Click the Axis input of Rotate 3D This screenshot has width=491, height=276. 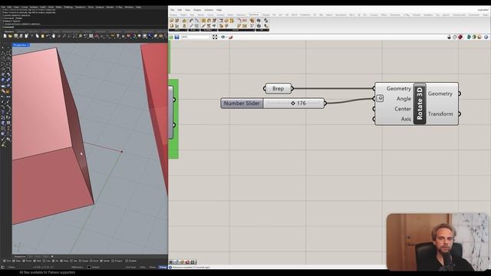tap(406, 119)
